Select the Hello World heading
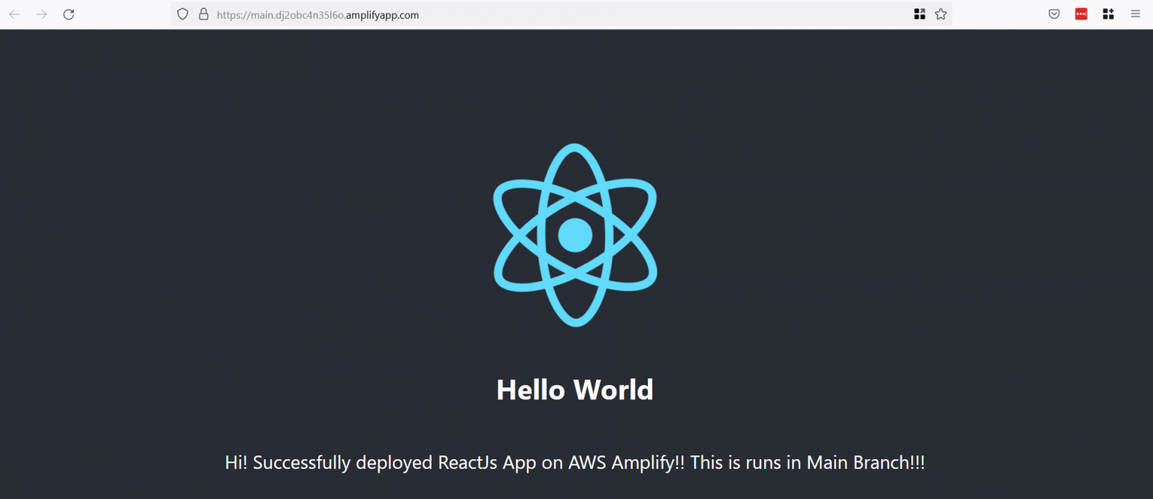The height and width of the screenshot is (499, 1153). pyautogui.click(x=574, y=389)
